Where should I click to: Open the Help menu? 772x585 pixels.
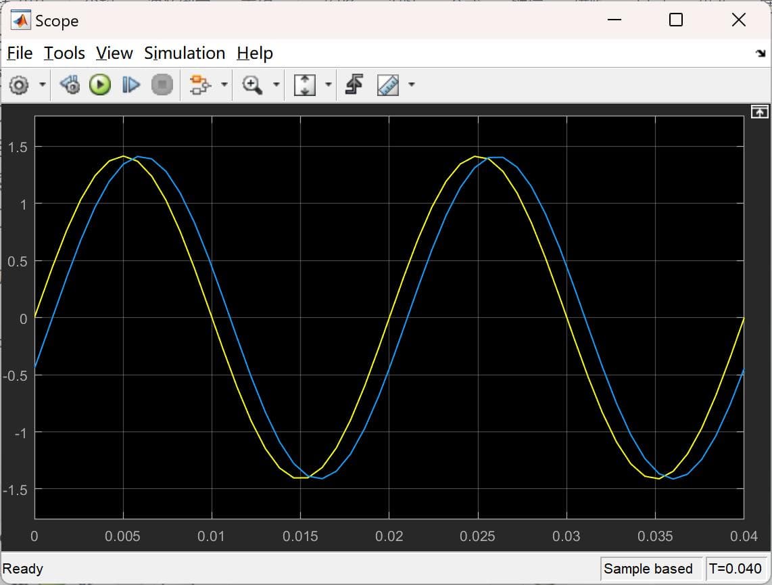[255, 53]
